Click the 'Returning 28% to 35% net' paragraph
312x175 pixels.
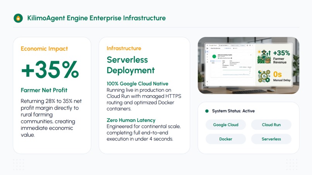point(51,118)
